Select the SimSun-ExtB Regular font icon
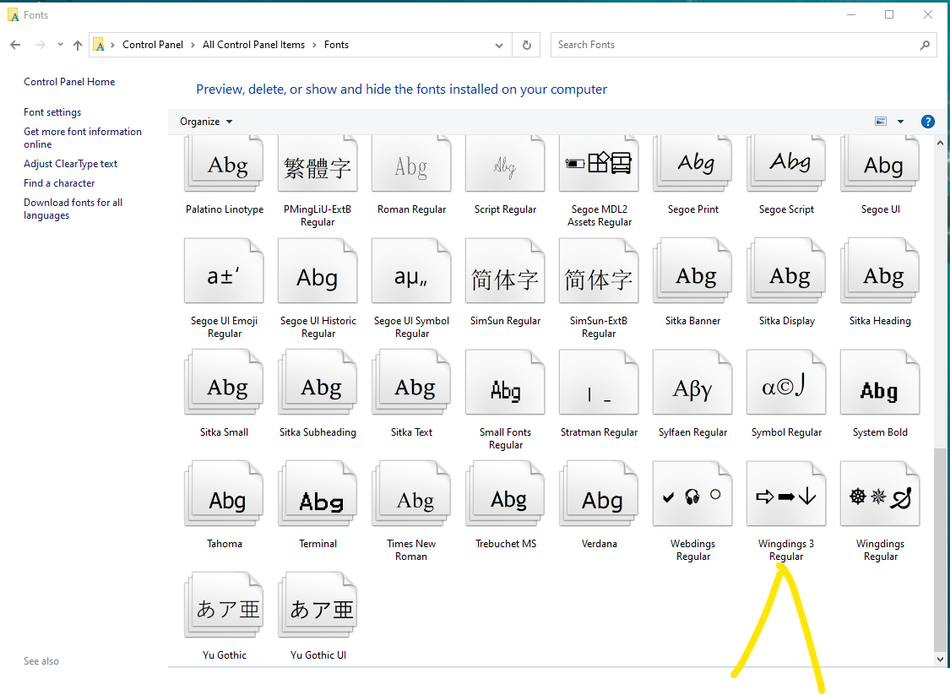Image resolution: width=950 pixels, height=695 pixels. coord(600,271)
